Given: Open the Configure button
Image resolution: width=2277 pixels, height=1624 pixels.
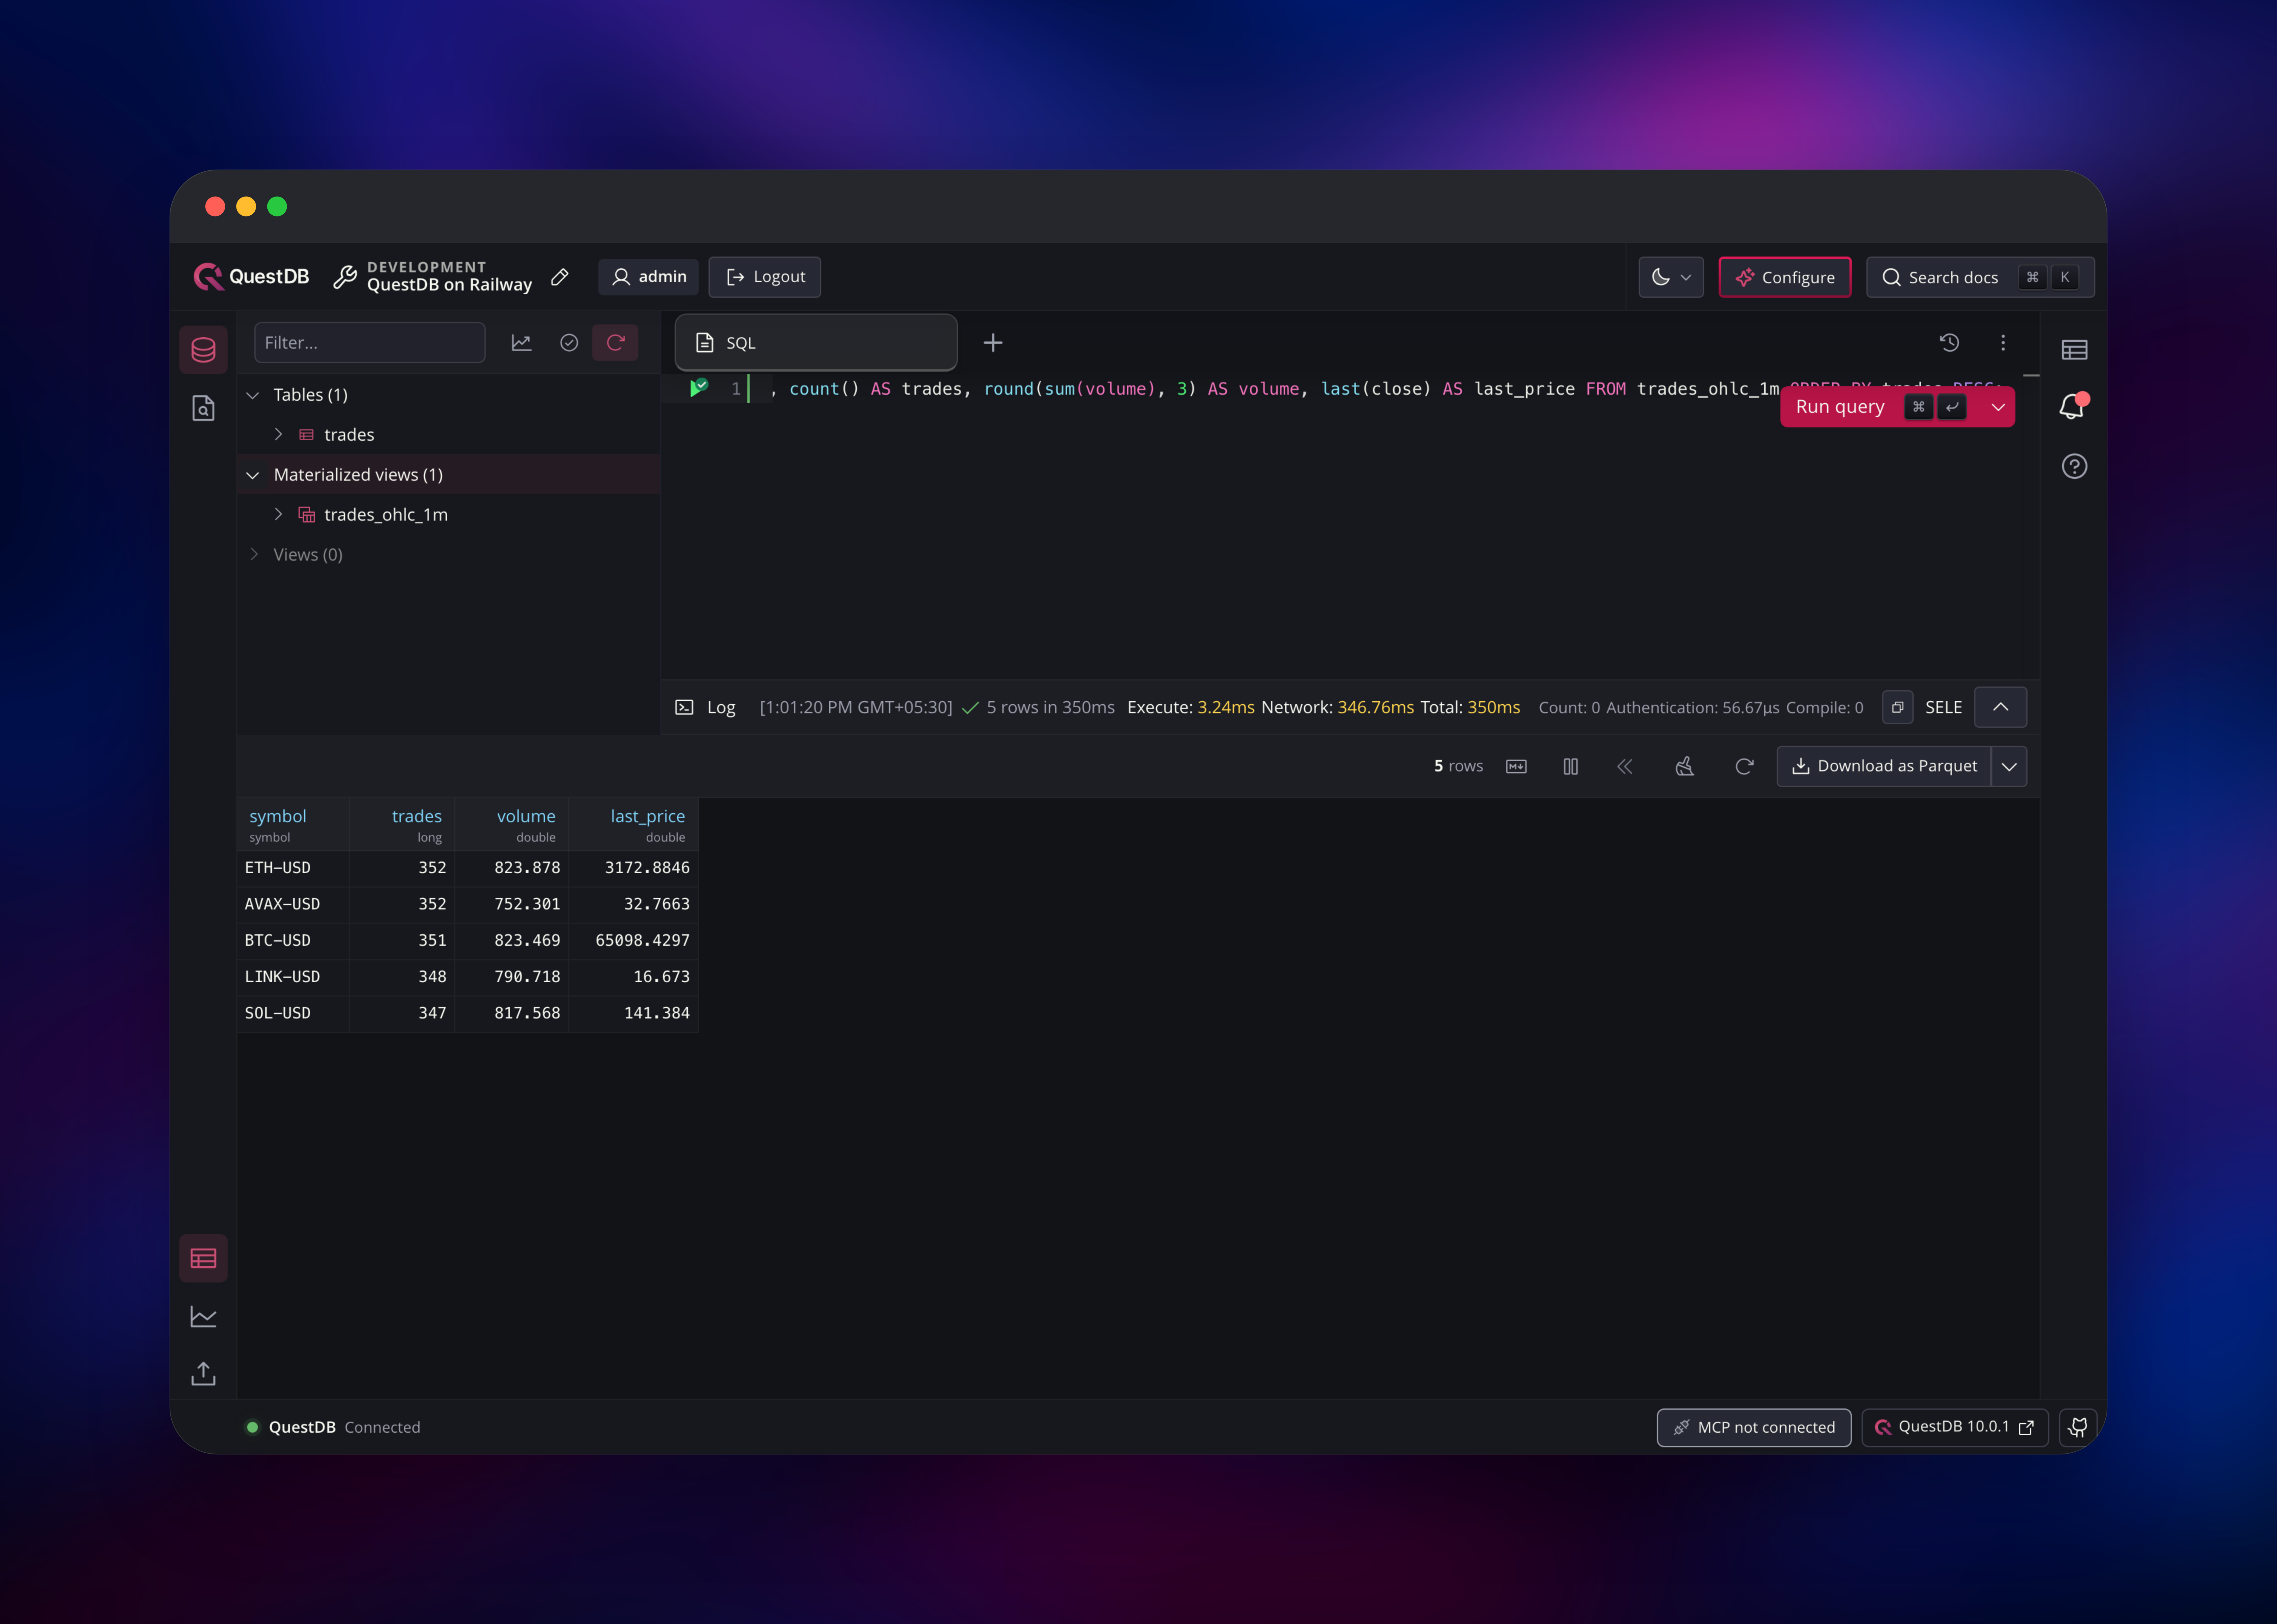Looking at the screenshot, I should (1785, 277).
